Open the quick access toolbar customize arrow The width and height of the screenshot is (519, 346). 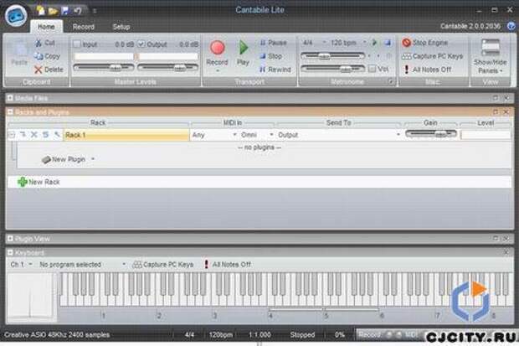(95, 11)
